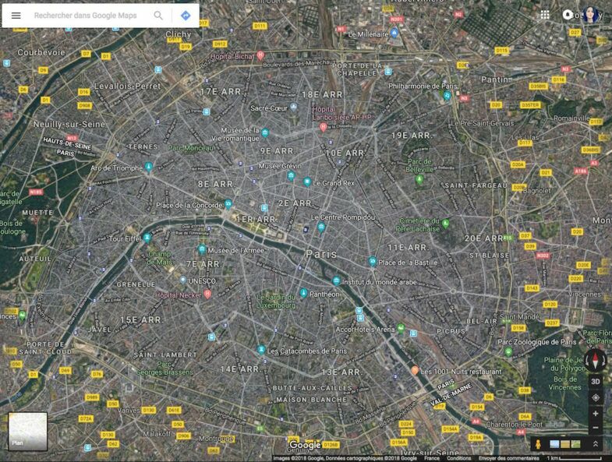Open the Conditions footer link
The height and width of the screenshot is (462, 612).
pyautogui.click(x=458, y=458)
